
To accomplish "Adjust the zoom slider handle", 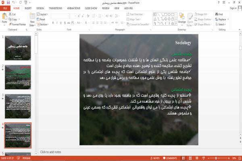I will tap(216, 158).
